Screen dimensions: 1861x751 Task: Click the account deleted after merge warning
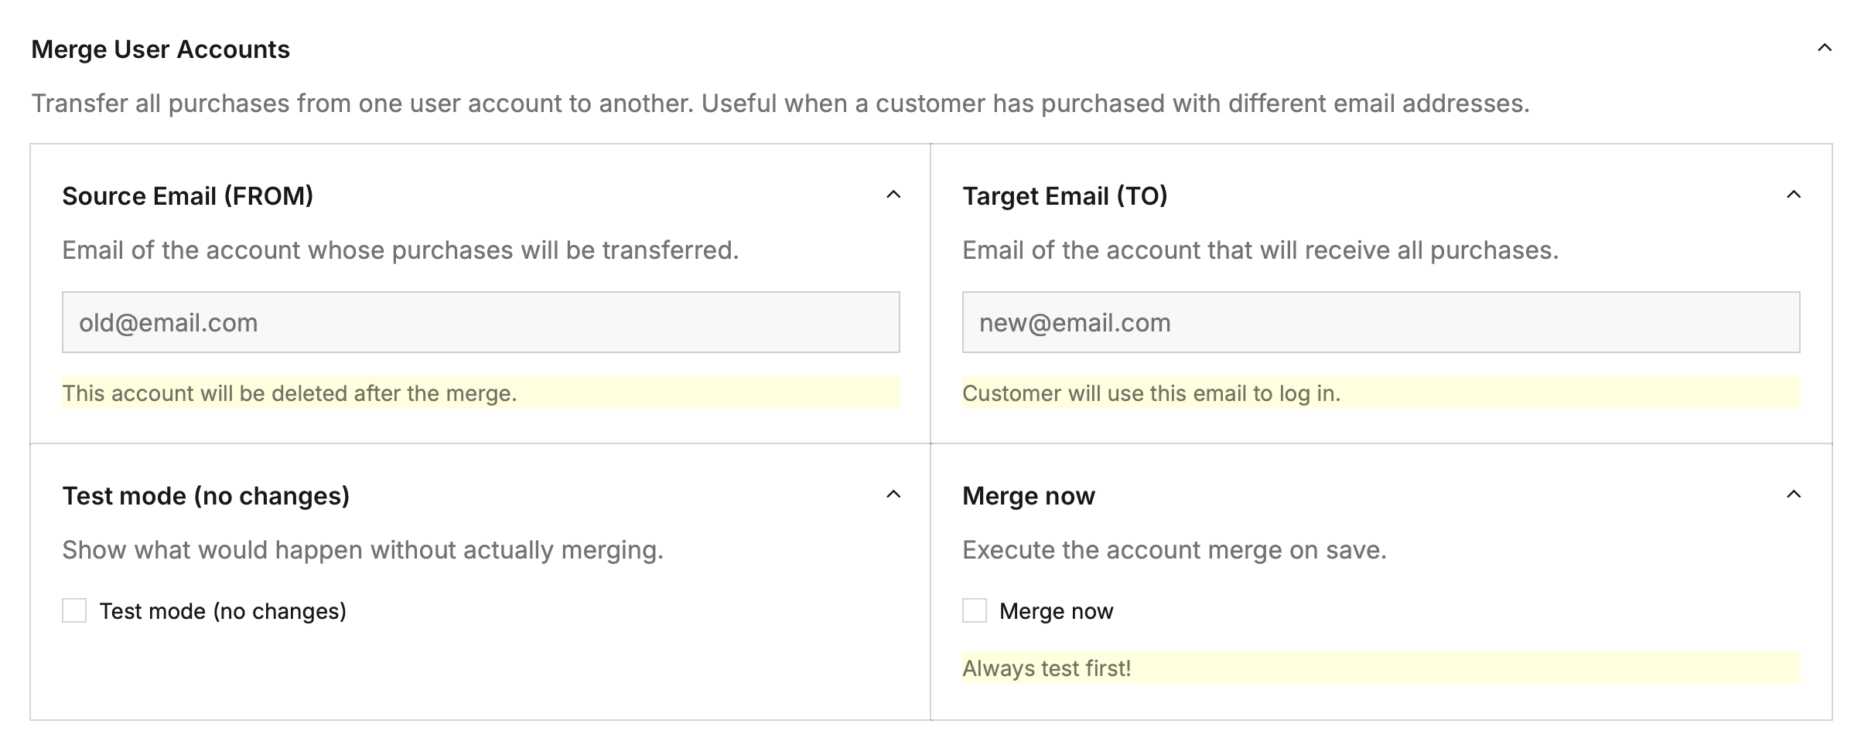point(289,393)
